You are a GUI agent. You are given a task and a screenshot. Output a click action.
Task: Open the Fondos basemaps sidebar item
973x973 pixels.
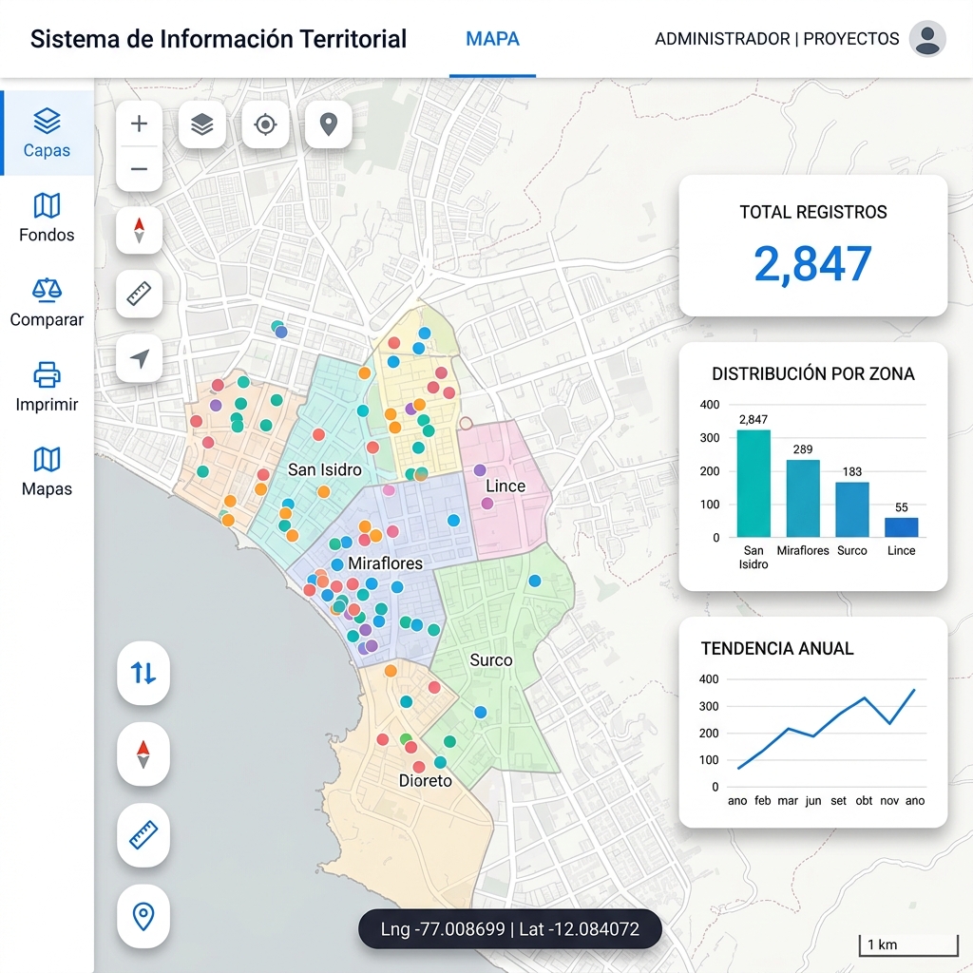pyautogui.click(x=48, y=218)
